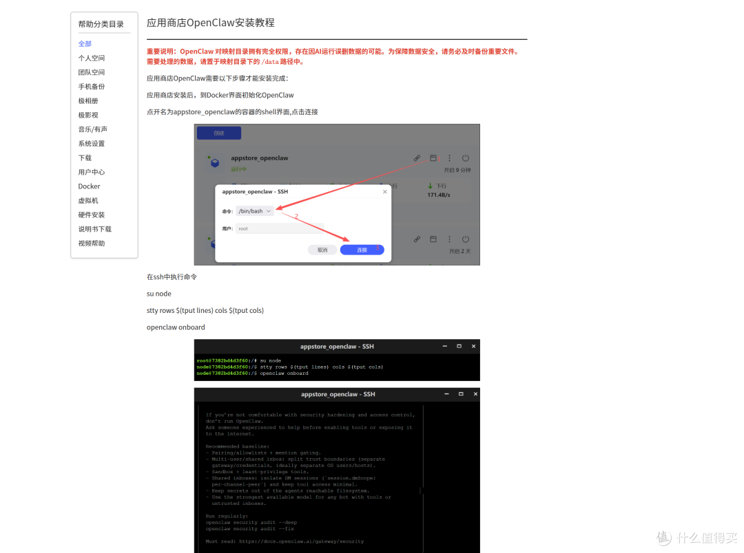Close the appstore_openclaw - SSH dialog
This screenshot has width=744, height=553.
click(x=385, y=191)
